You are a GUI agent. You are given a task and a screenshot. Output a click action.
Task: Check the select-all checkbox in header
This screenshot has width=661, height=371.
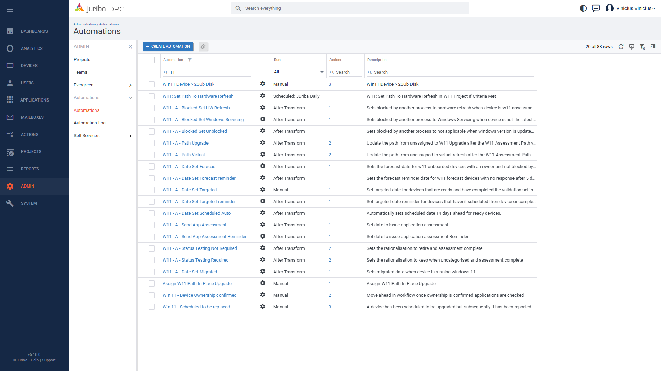coord(152,60)
